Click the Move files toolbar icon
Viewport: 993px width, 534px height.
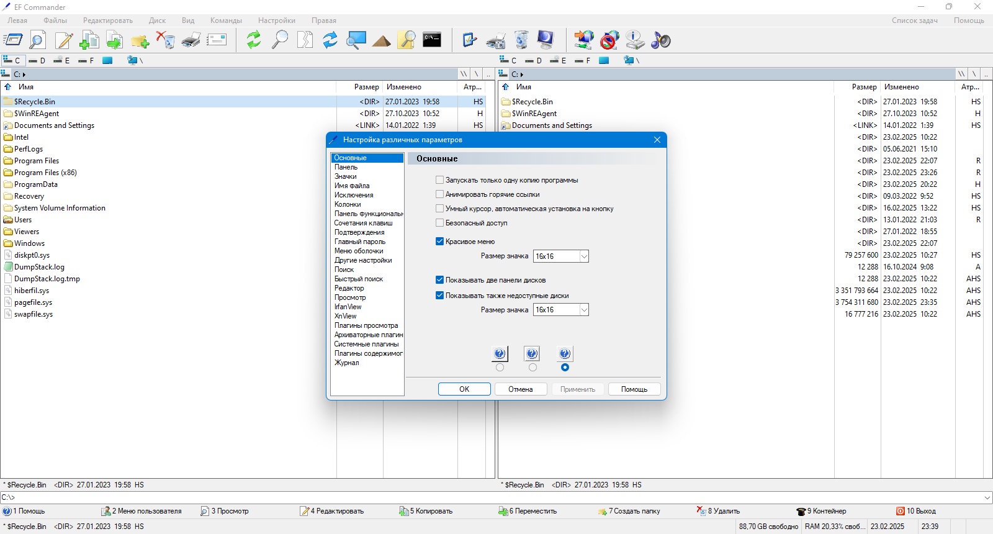114,40
